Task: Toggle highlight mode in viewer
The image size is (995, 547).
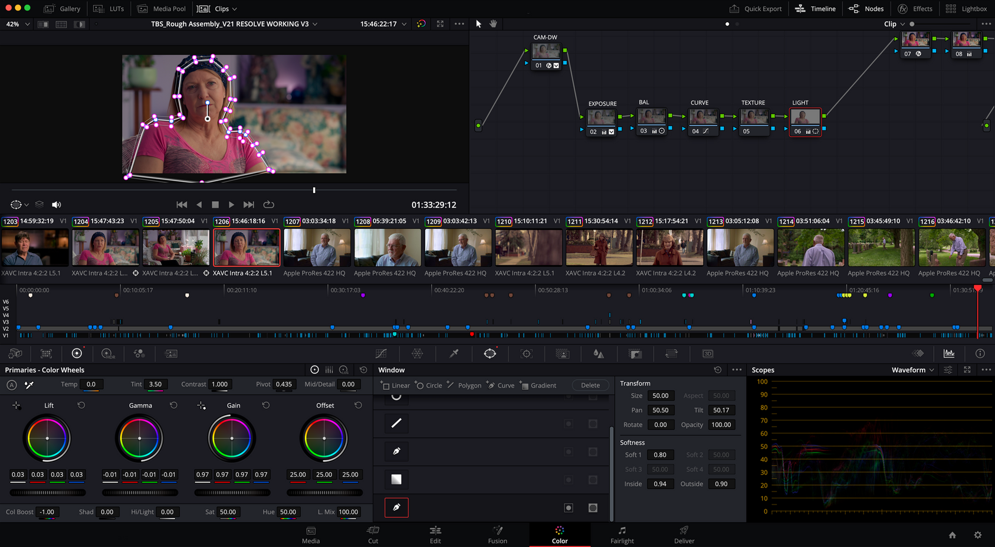Action: (x=80, y=24)
